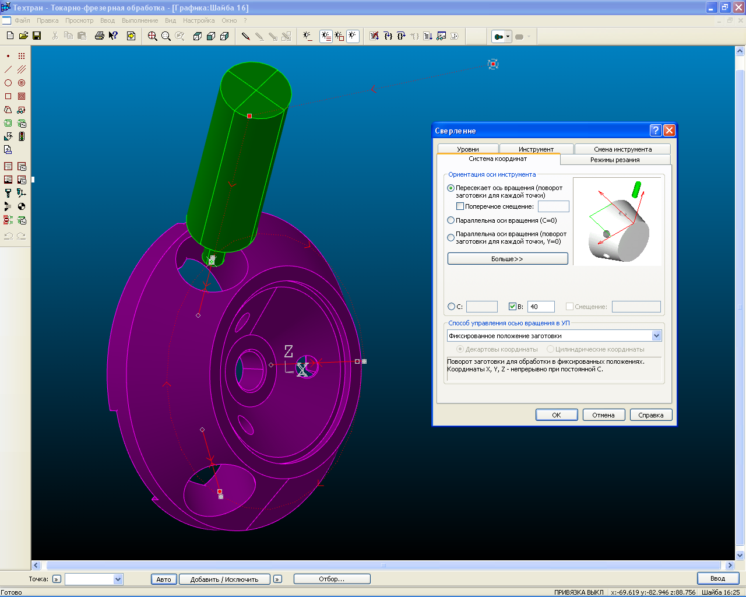Open the green tool dropdown arrow in toolbar

click(x=508, y=37)
